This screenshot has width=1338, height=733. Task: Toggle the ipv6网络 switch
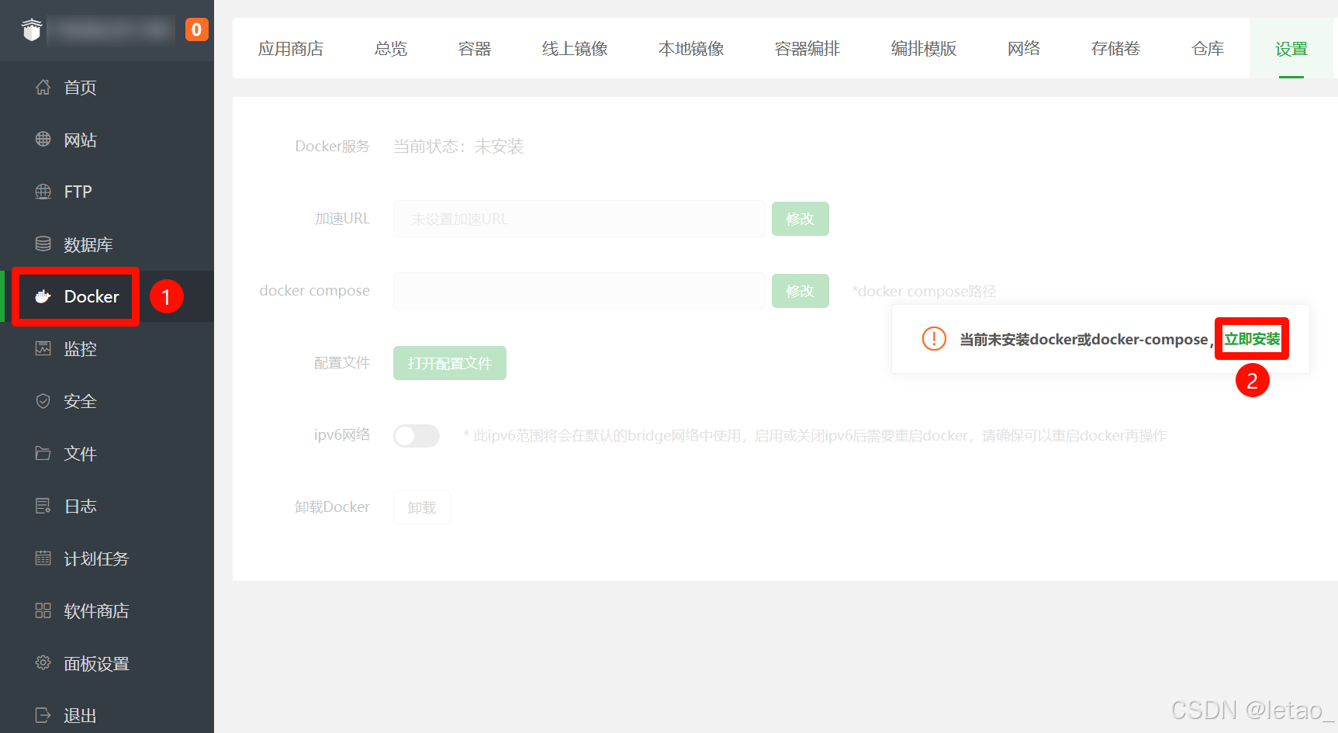point(417,435)
